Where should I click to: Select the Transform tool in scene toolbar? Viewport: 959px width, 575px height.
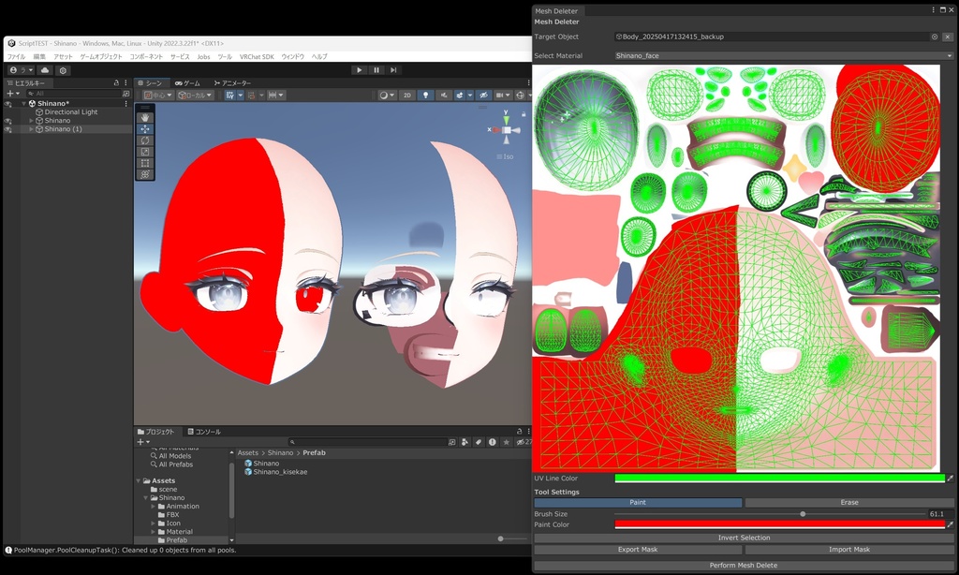[145, 174]
